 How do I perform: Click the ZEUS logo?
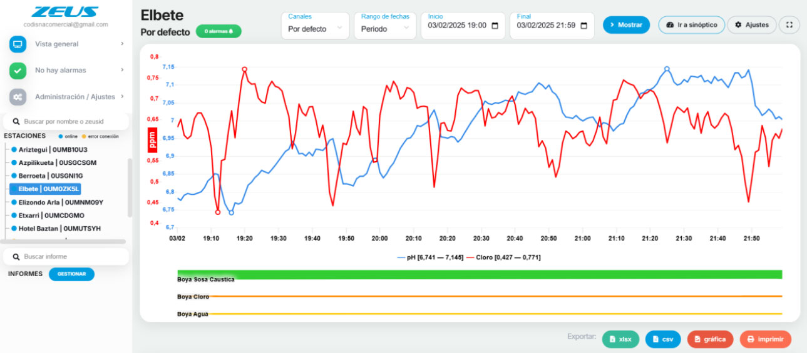(x=65, y=12)
